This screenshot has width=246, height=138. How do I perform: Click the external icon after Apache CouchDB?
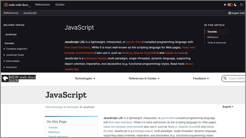click(x=158, y=53)
